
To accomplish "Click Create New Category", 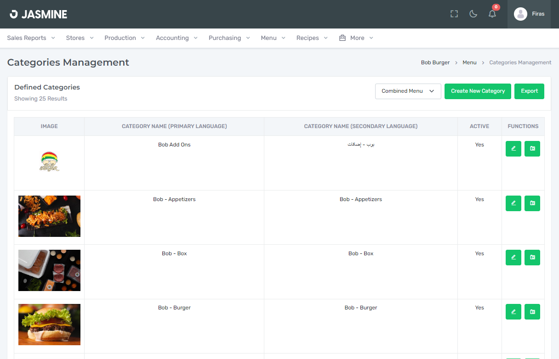I will [x=478, y=91].
